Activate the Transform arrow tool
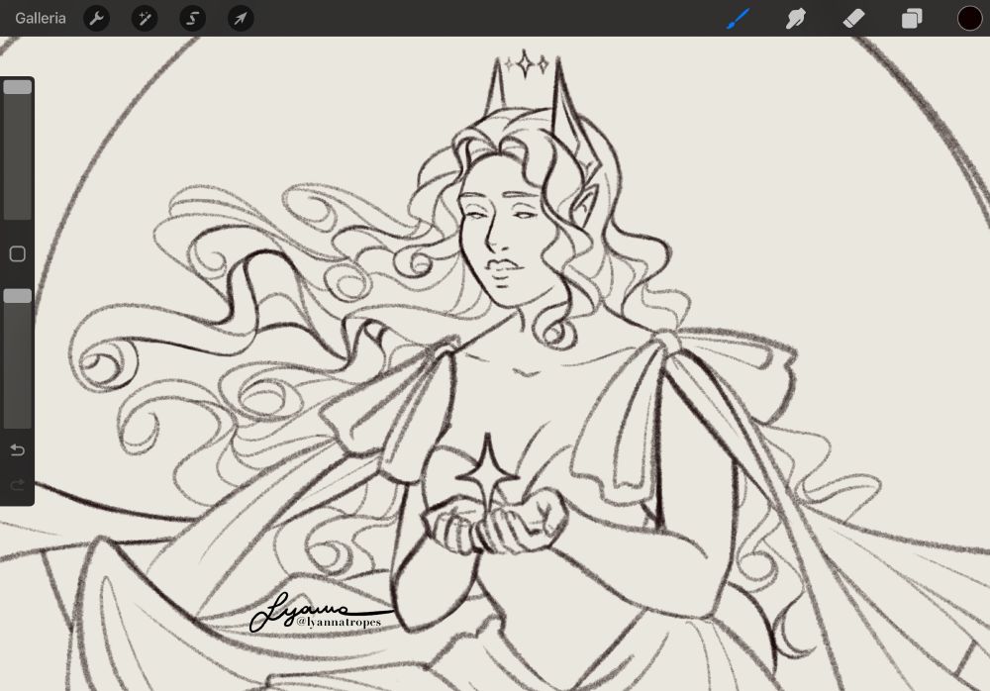 240,18
